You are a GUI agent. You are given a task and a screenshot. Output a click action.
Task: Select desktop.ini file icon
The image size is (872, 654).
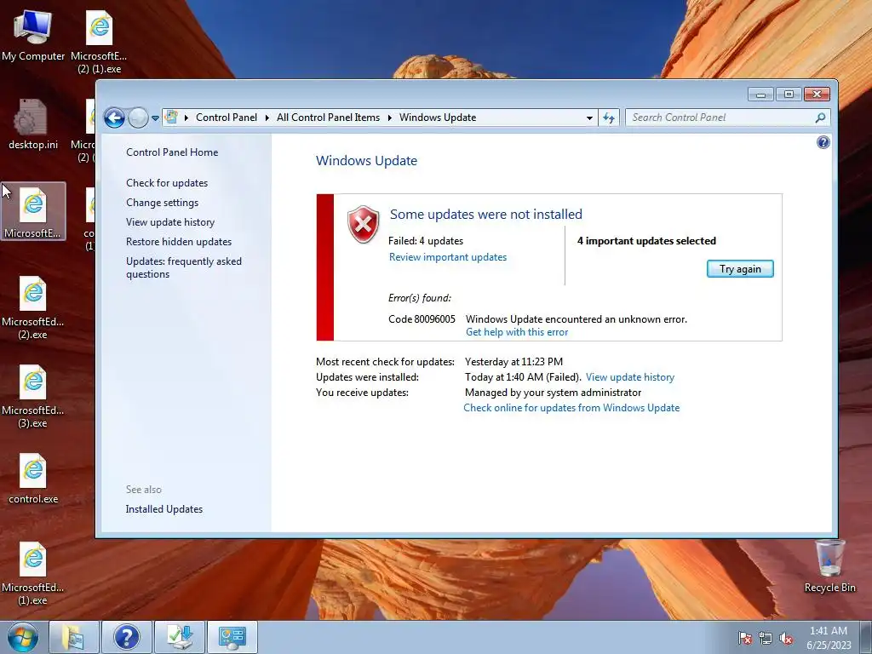click(x=33, y=123)
